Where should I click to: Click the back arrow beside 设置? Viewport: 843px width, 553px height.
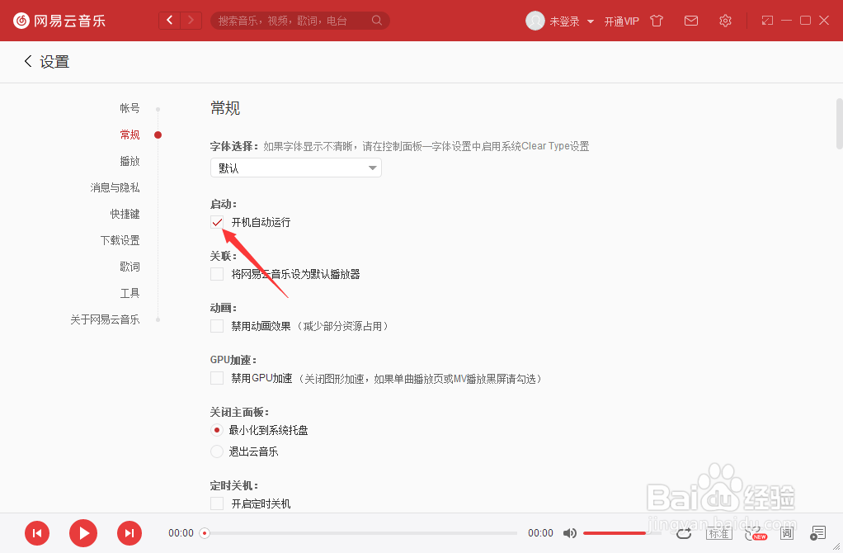26,61
